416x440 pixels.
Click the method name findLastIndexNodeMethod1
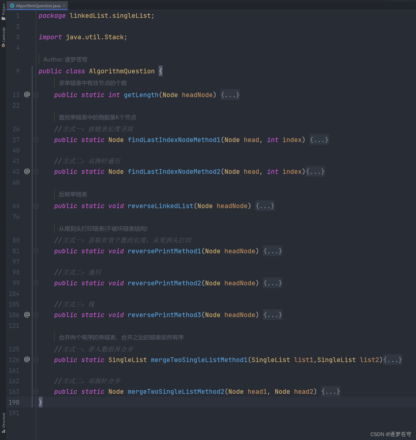pos(174,140)
